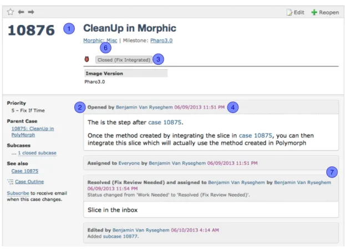This screenshot has height=249, width=345.
Task: Click the Closed (Fix Integrated) status badge
Action: (x=124, y=60)
